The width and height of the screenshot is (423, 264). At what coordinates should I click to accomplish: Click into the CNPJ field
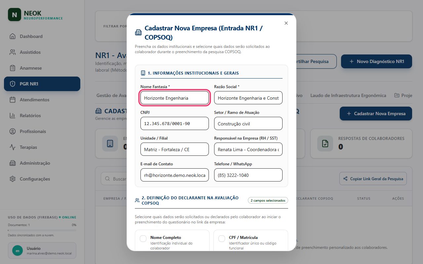coord(174,124)
